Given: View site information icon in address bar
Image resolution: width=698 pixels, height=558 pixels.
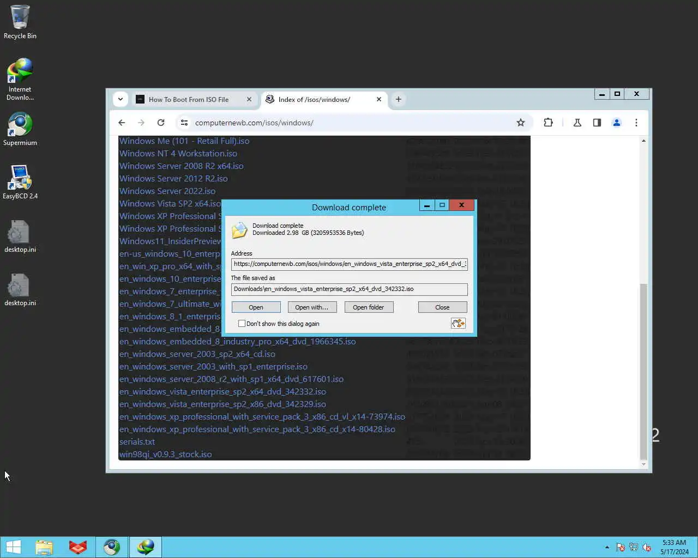Looking at the screenshot, I should click(x=184, y=123).
